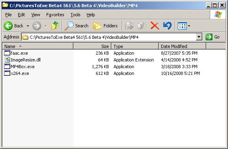The image size is (228, 149).
Task: Click the green Go button
Action: (x=213, y=37)
